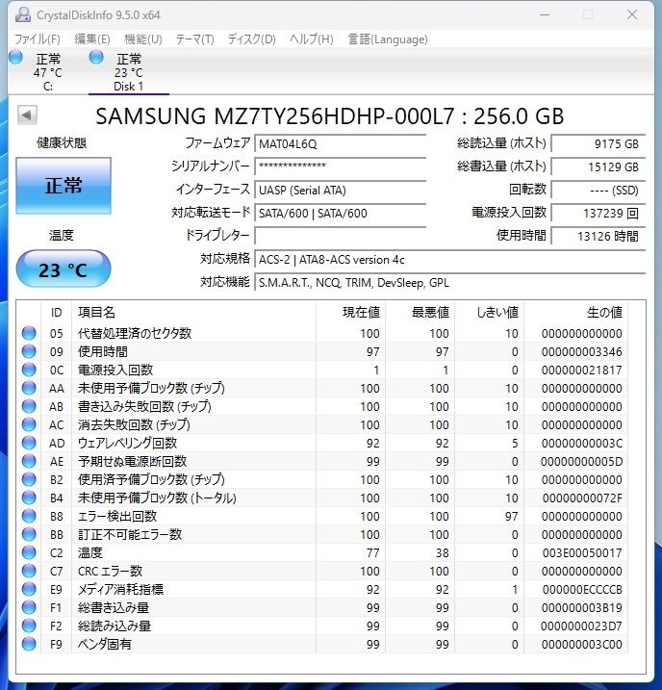Click the standard field ACS-2 | ATA8-ACS version 4c
The image size is (662, 690).
(449, 260)
